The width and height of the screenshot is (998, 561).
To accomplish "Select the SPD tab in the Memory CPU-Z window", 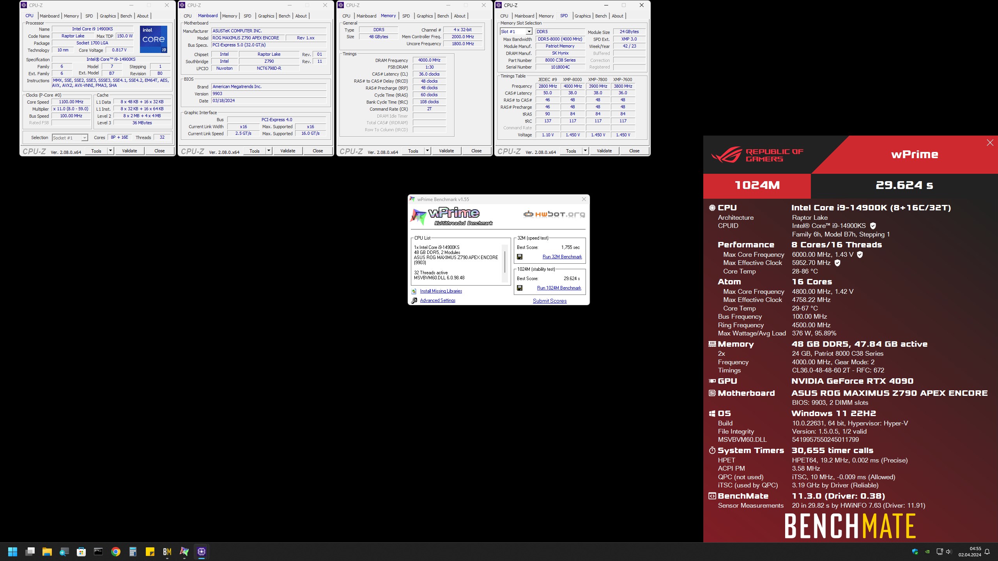I will 406,16.
